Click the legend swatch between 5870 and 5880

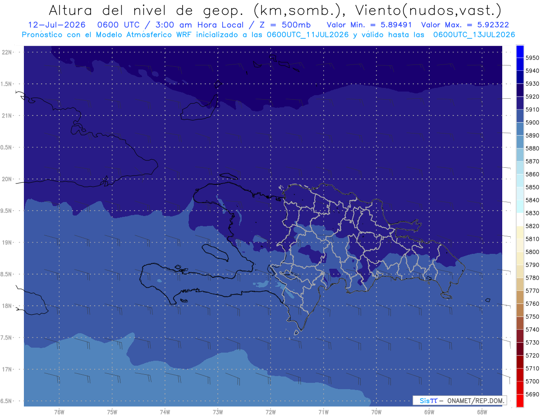click(520, 155)
